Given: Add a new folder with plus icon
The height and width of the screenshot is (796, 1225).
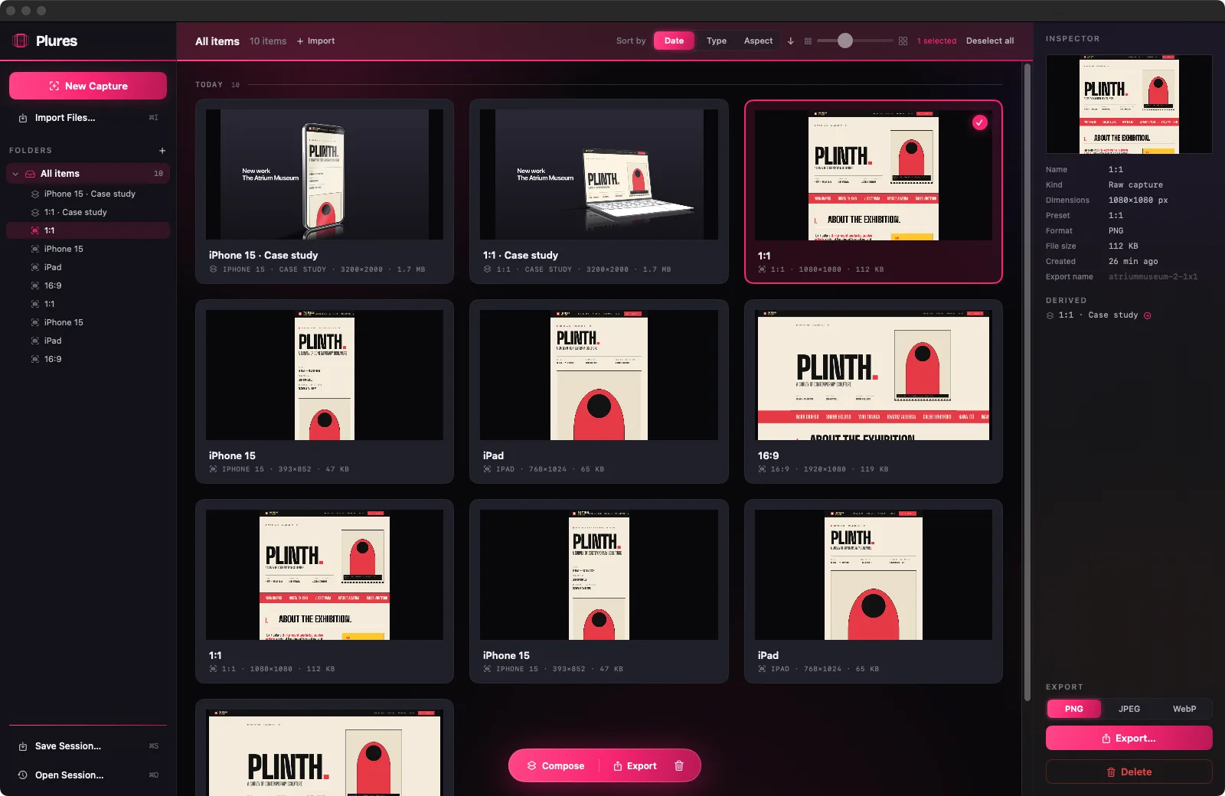Looking at the screenshot, I should [x=162, y=151].
